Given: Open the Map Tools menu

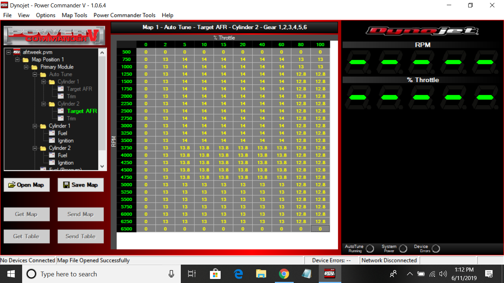Looking at the screenshot, I should tap(75, 15).
